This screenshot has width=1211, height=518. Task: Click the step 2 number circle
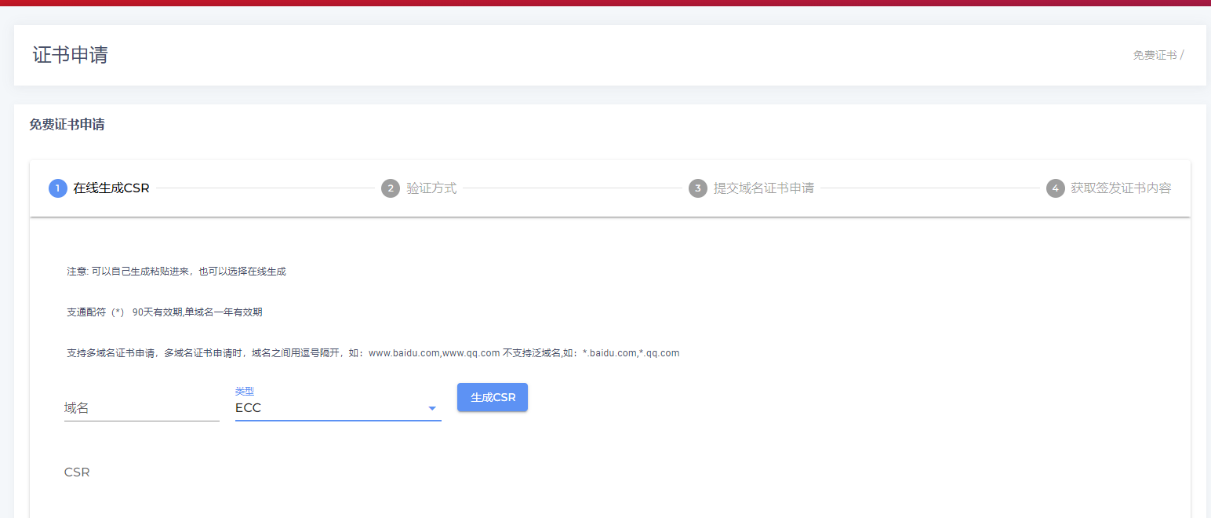click(x=390, y=188)
